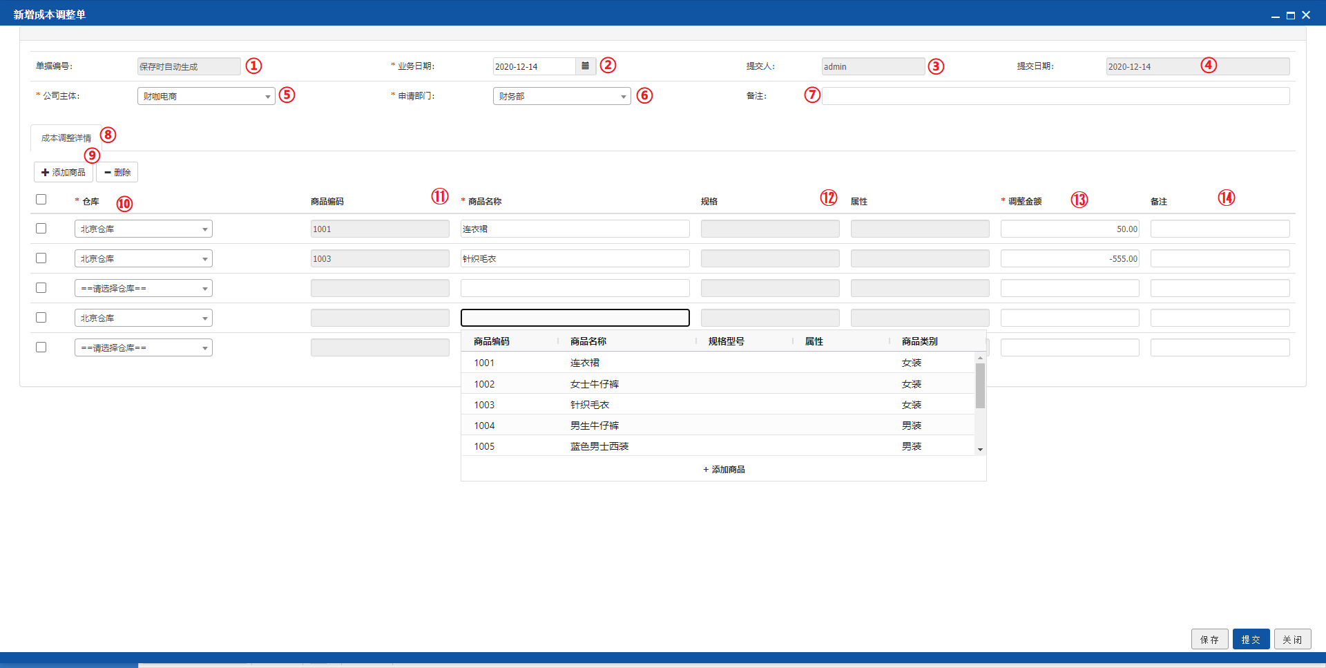Minimize the 新增成本调整单 window
Screen dimensions: 1326x668
click(1276, 15)
